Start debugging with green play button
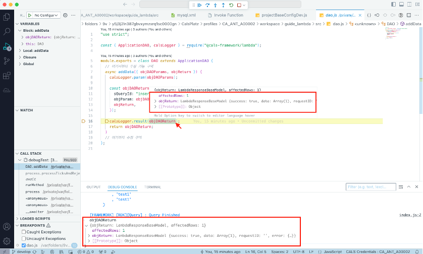This screenshot has width=423, height=254. tap(30, 15)
